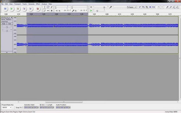Click the Audio Position time field
Viewport: 181px width, 113px height.
tap(63, 108)
